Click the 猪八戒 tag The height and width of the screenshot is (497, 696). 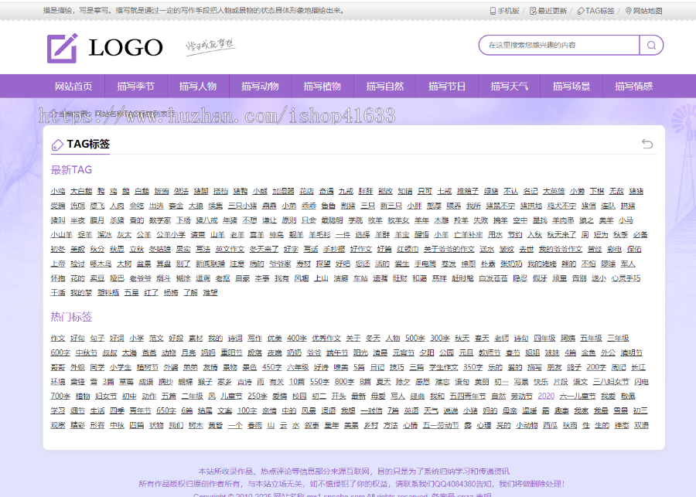(206, 220)
